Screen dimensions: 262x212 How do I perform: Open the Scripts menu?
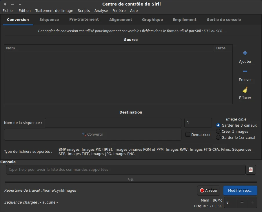pos(84,10)
